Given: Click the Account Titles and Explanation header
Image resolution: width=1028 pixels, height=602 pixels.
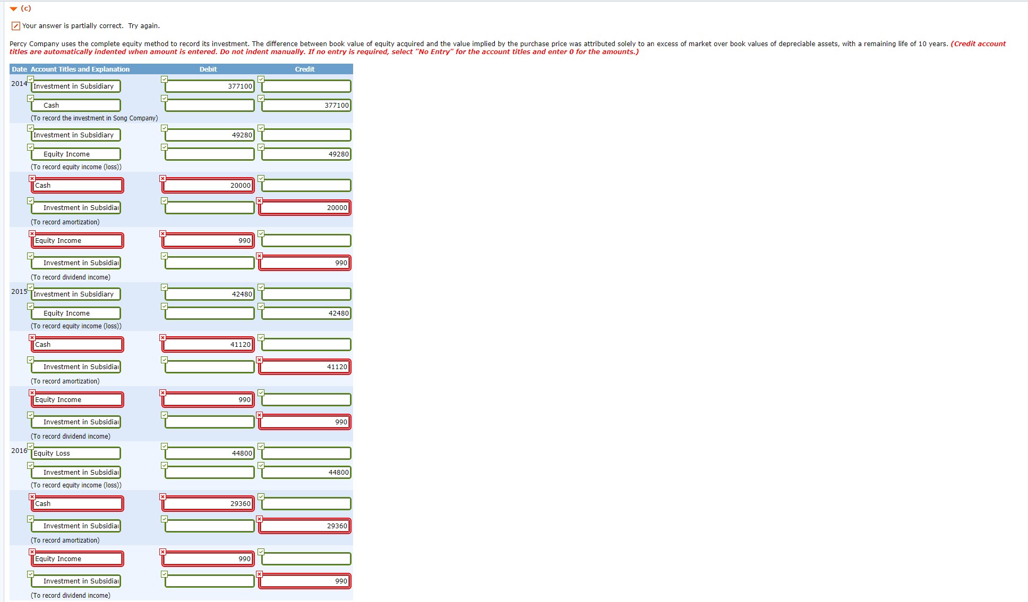Looking at the screenshot, I should point(80,69).
